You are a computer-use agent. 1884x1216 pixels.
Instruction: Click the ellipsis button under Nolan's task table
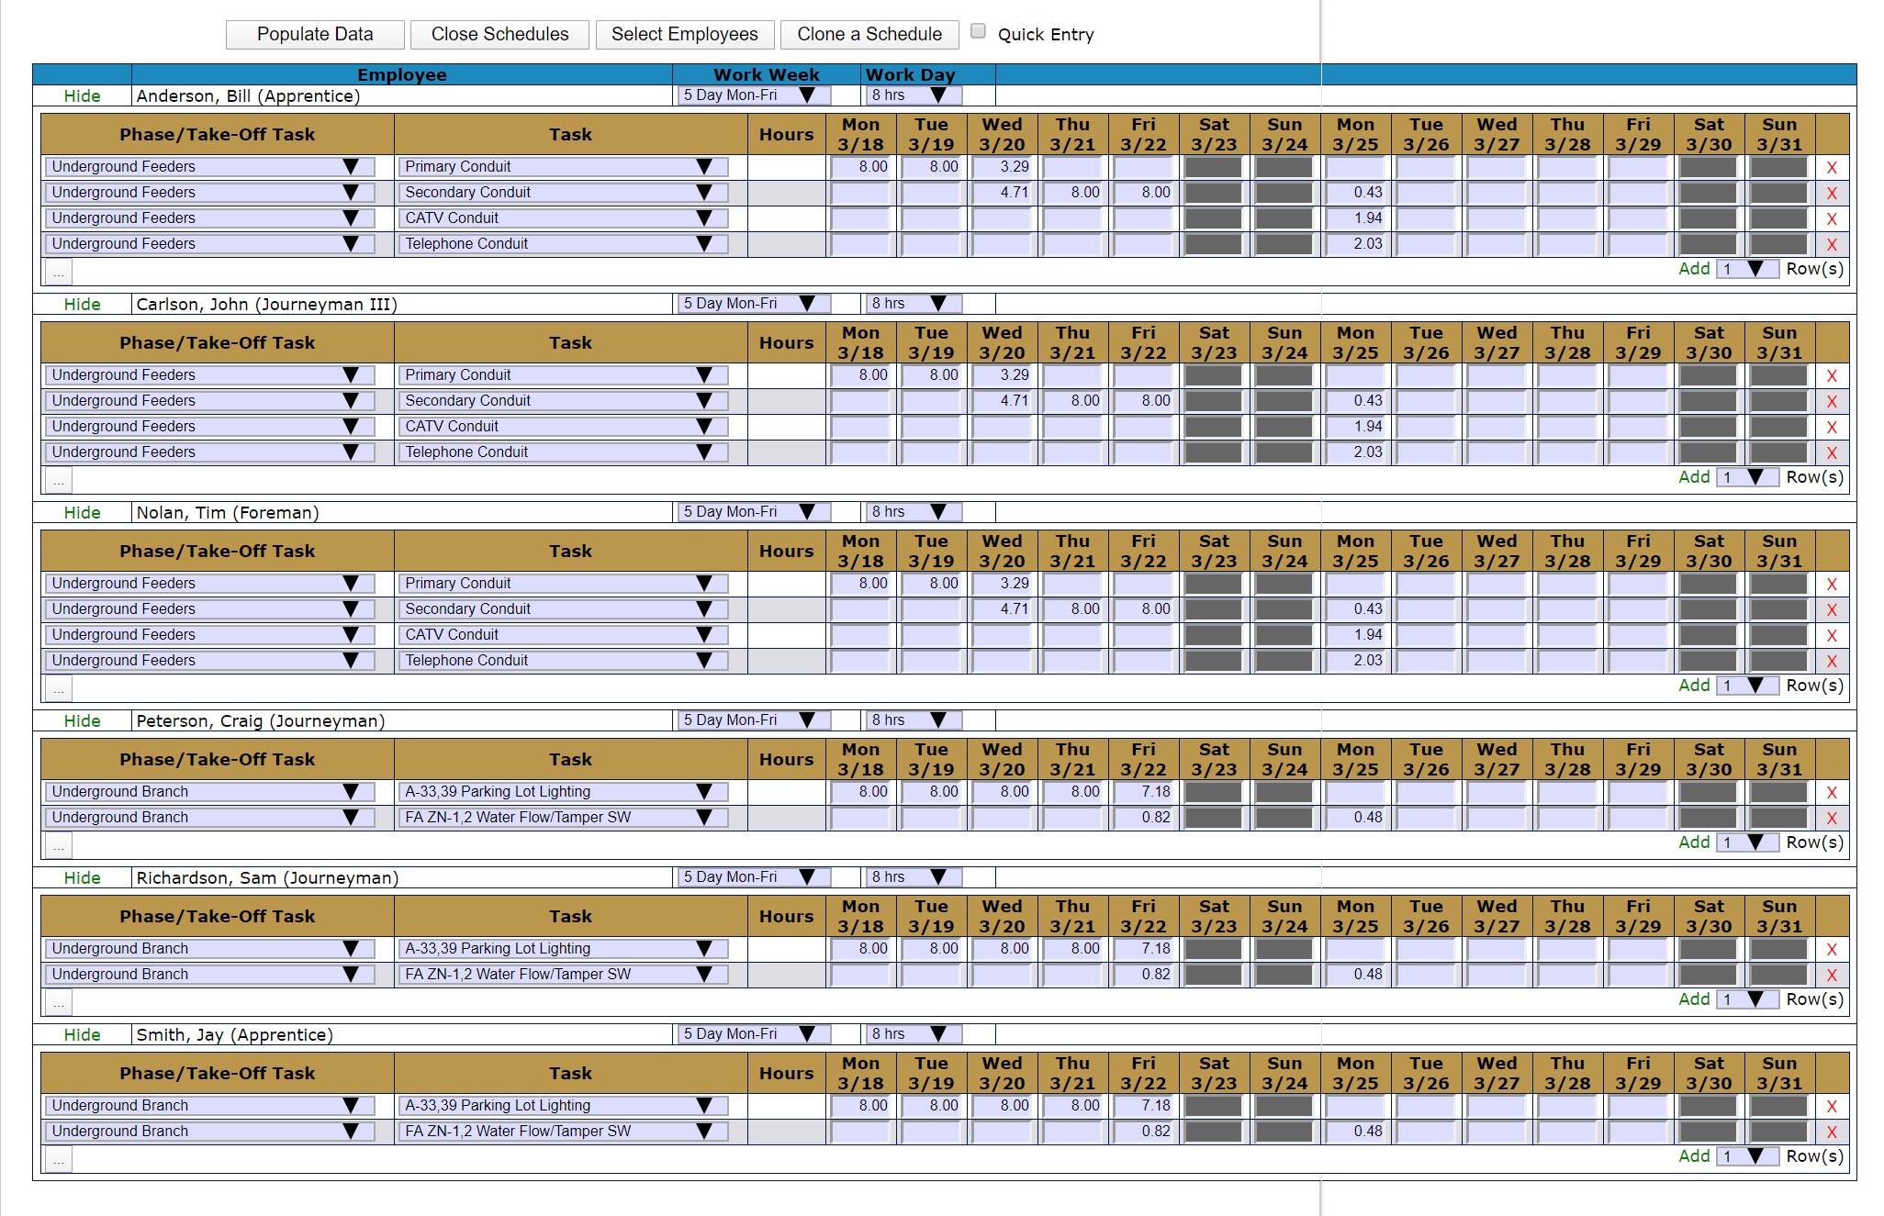59,688
